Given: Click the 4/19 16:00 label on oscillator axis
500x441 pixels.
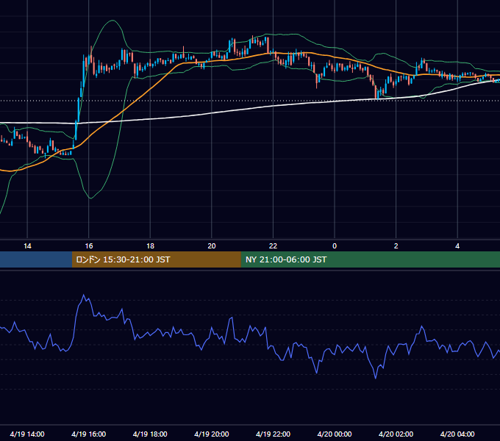Looking at the screenshot, I should coord(89,434).
